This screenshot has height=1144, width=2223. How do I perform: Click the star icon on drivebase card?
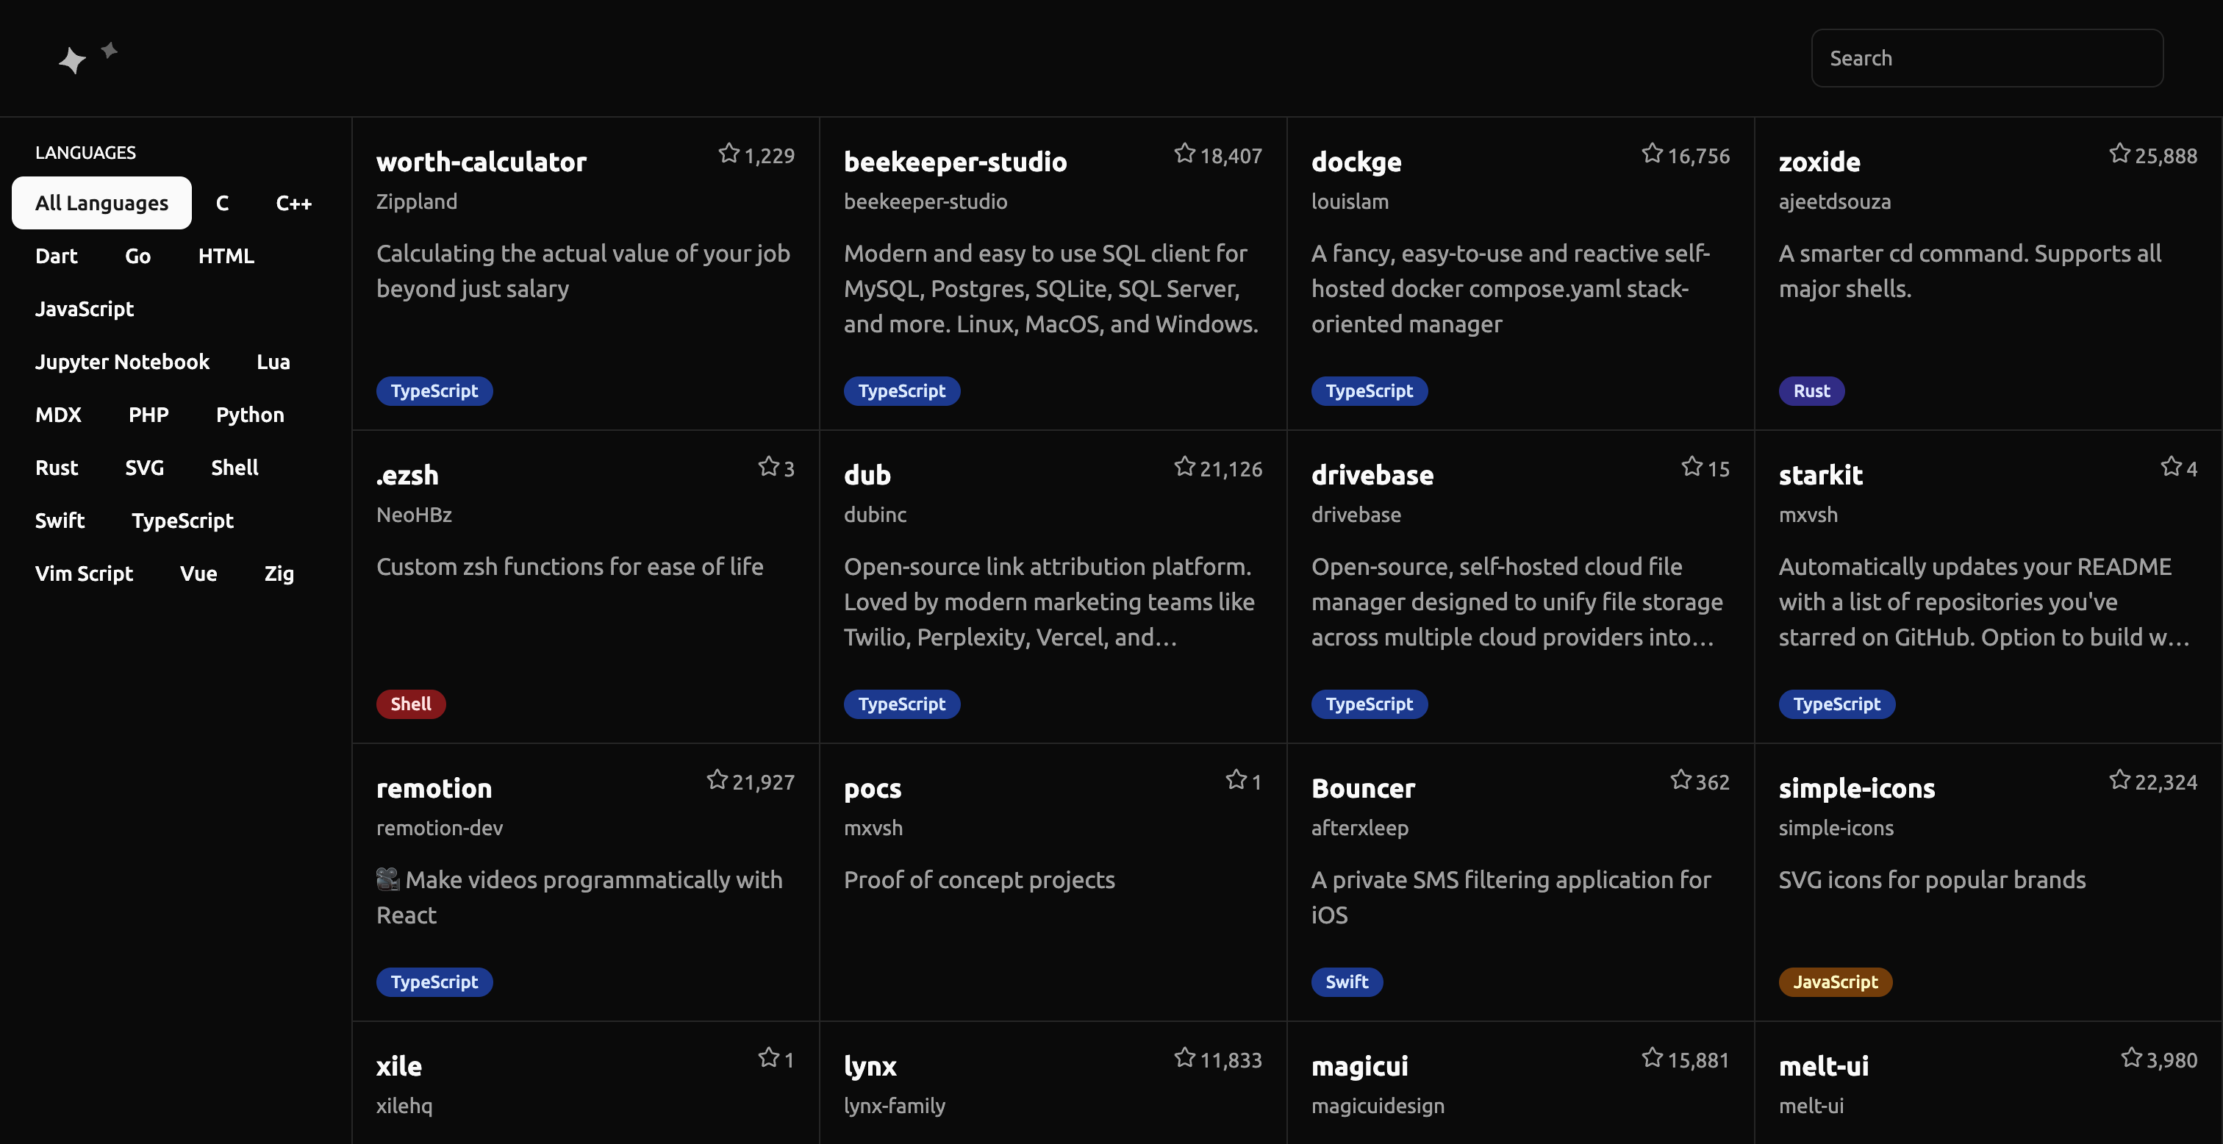[1692, 467]
